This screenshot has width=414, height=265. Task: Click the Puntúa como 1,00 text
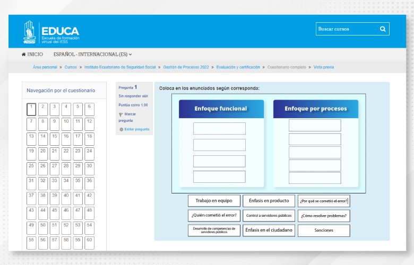coord(133,105)
